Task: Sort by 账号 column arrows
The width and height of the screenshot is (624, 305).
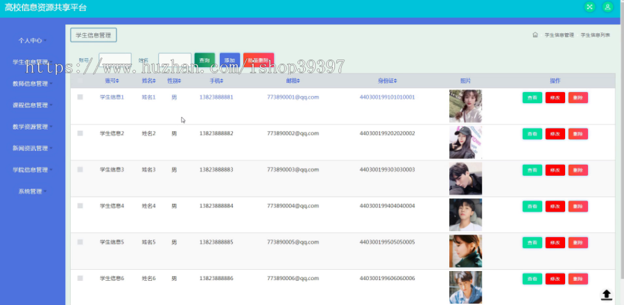Action: coord(117,81)
